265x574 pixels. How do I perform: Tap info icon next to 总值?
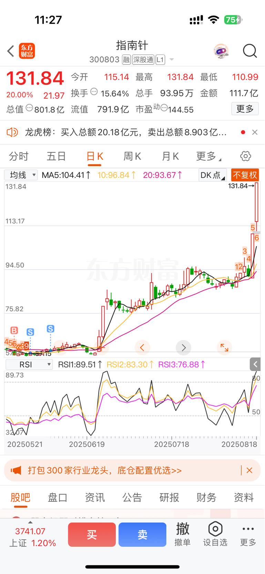point(29,108)
